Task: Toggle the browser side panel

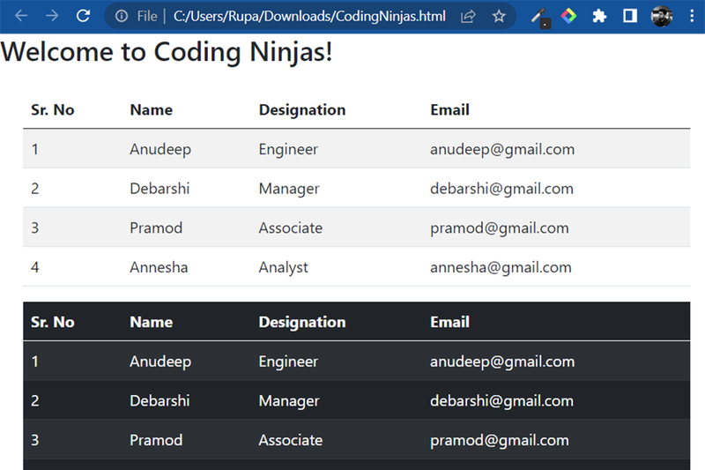Action: tap(630, 16)
